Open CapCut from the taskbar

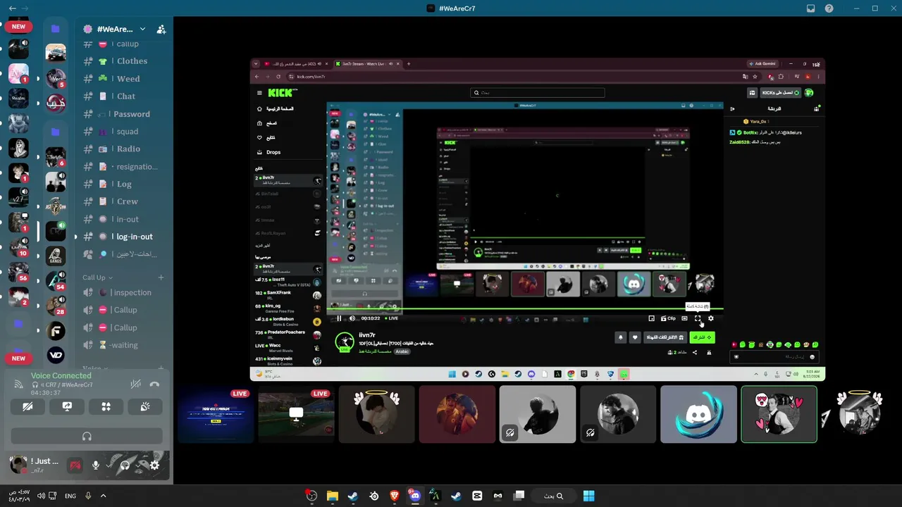coord(477,496)
